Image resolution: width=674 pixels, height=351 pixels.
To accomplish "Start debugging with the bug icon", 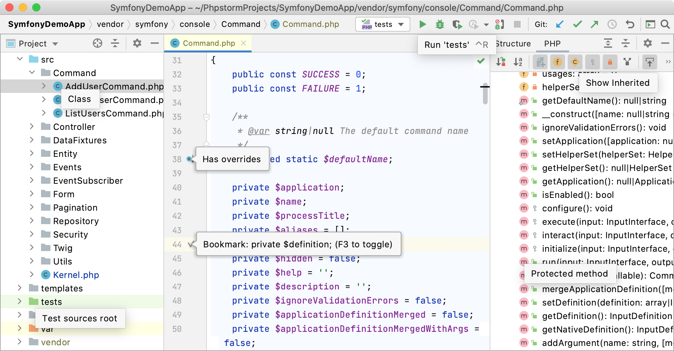I will pyautogui.click(x=440, y=24).
